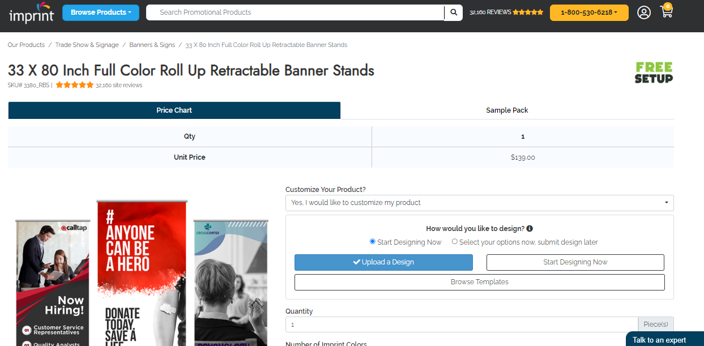Click the last breadcrumb product name
This screenshot has height=346, width=704.
pyautogui.click(x=267, y=45)
